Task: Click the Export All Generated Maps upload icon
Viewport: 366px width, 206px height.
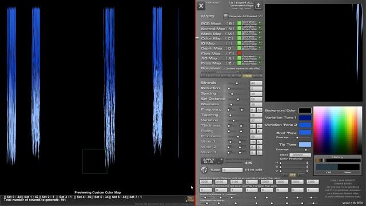Action: coord(258,6)
